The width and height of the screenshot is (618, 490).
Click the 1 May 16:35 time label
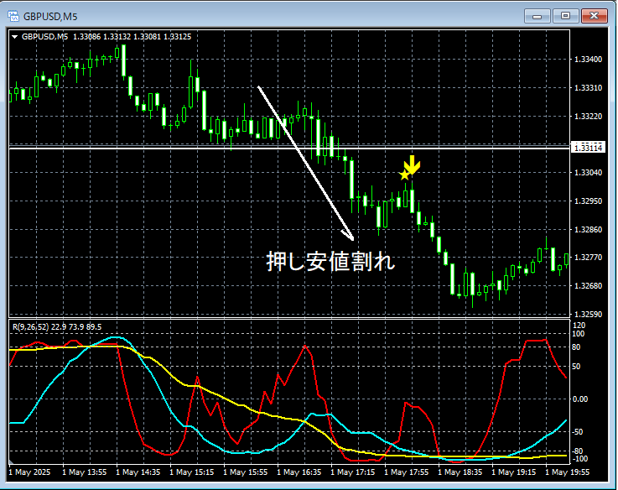pos(299,472)
